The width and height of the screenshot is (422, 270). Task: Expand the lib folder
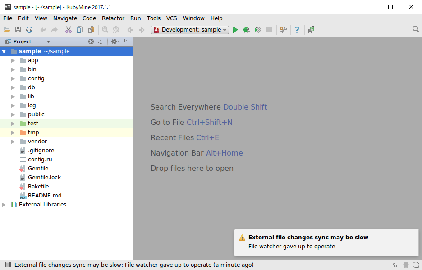[13, 96]
